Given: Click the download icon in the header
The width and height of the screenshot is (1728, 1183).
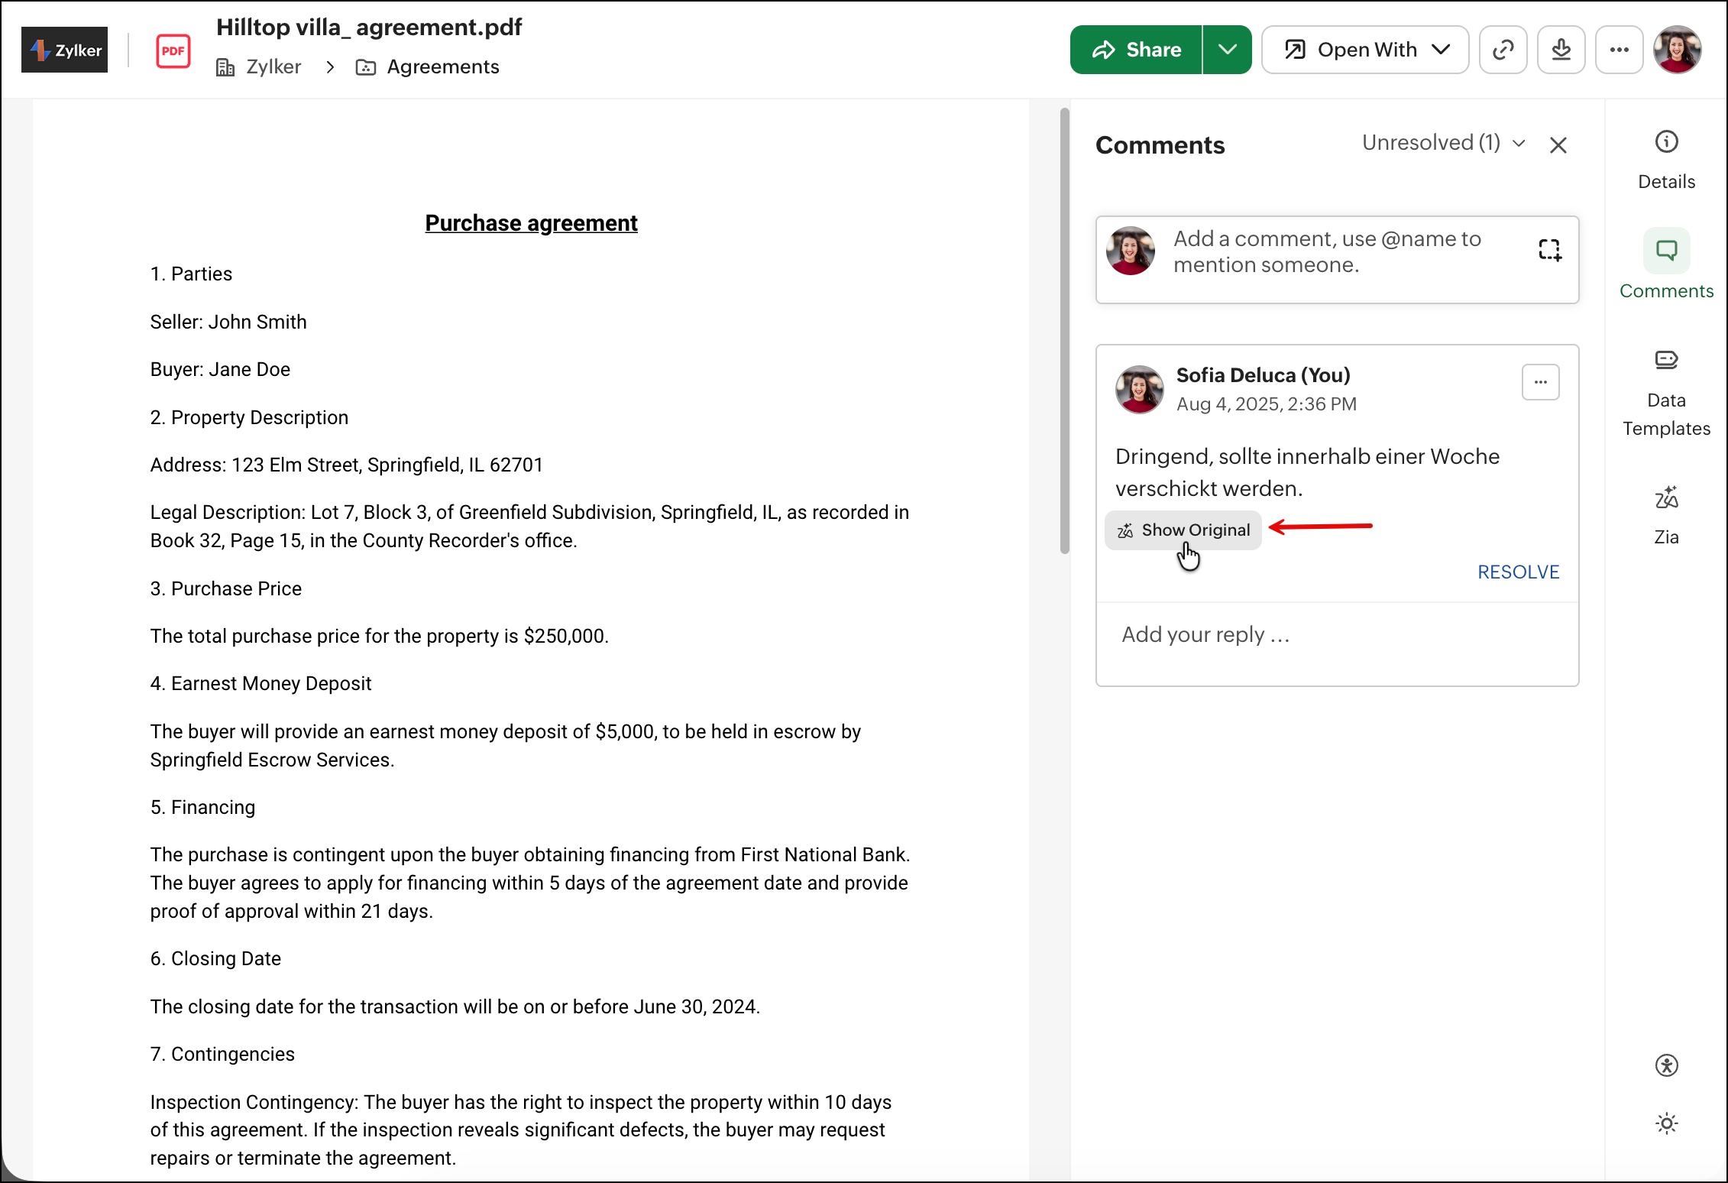Looking at the screenshot, I should pyautogui.click(x=1561, y=50).
